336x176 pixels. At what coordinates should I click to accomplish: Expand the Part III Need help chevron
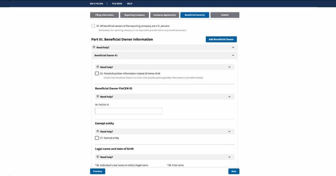pyautogui.click(x=233, y=47)
